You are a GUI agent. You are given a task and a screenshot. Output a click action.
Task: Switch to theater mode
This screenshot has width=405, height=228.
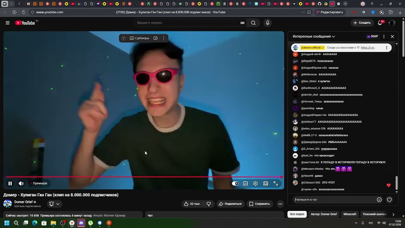(x=265, y=183)
